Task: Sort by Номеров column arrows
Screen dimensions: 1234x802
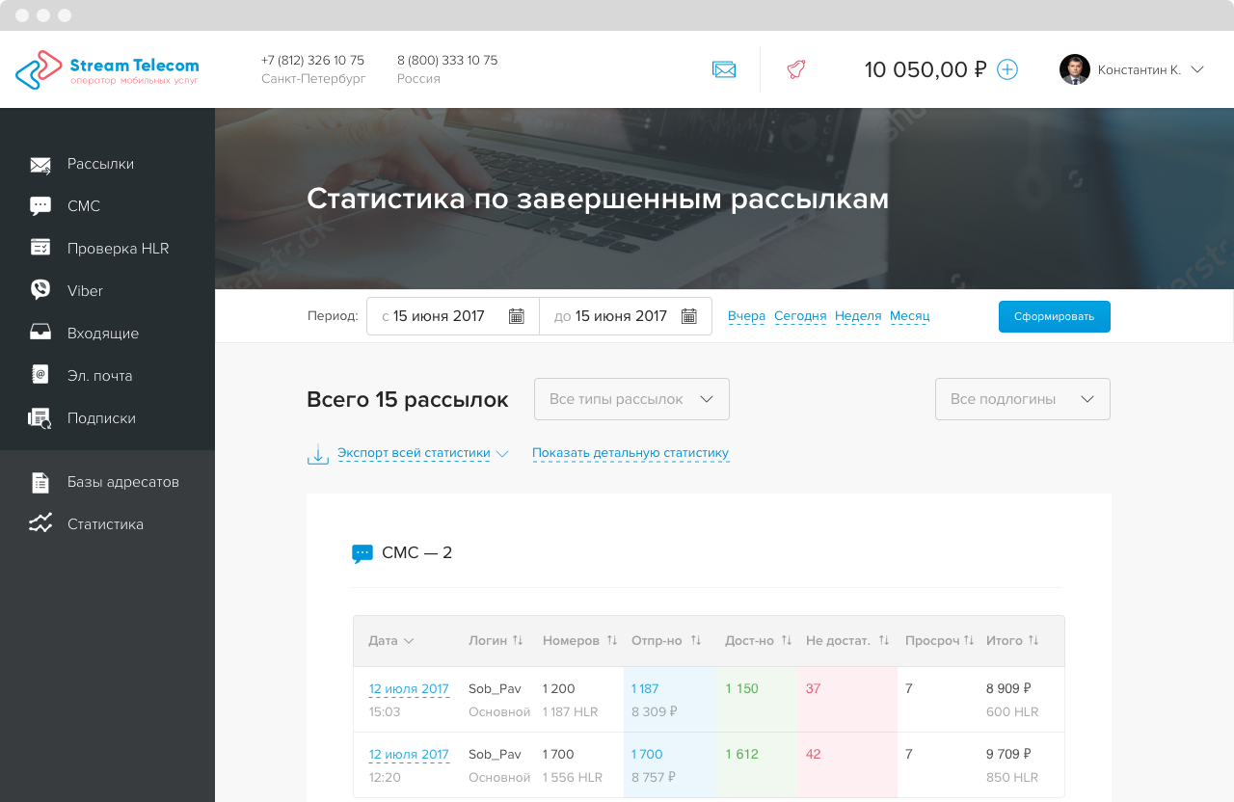Action: 612,641
